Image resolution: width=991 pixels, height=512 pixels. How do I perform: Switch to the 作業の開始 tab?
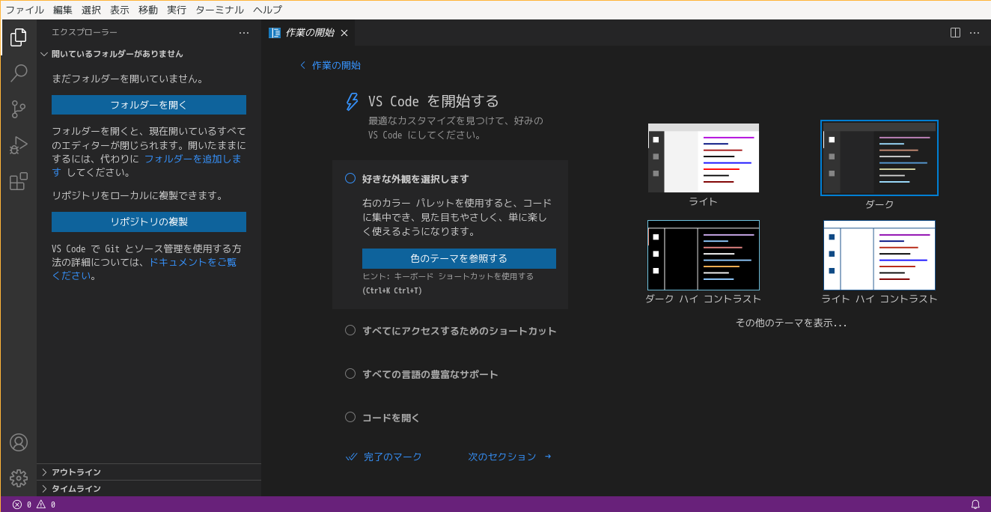click(x=308, y=33)
